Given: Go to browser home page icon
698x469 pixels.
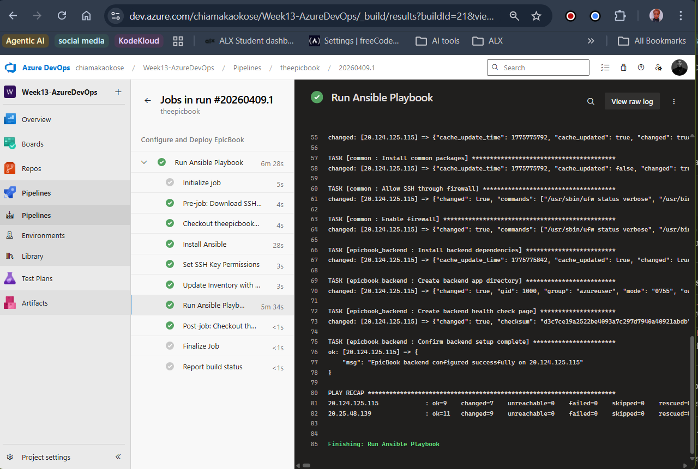Looking at the screenshot, I should coord(86,16).
